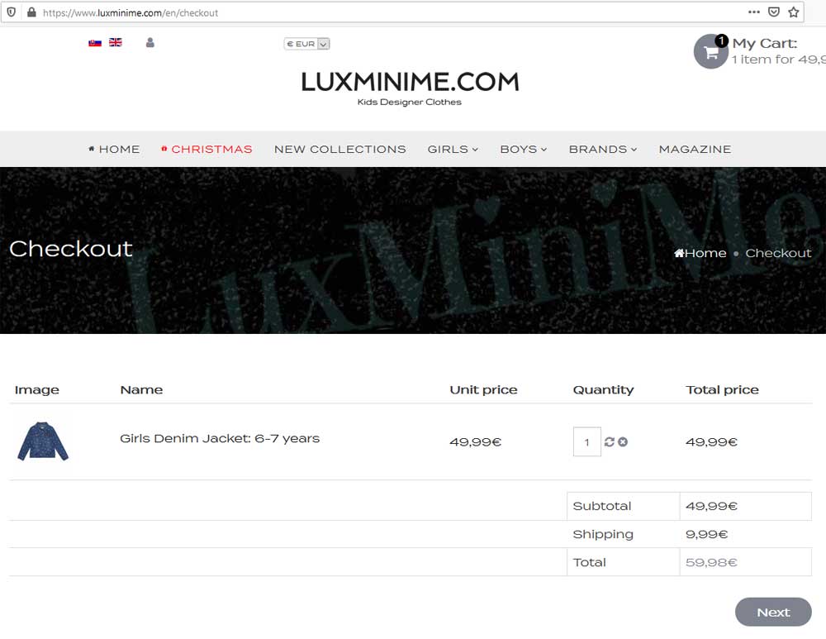Open the CHRISTMAS menu item
Screen dimensions: 826x639
pyautogui.click(x=206, y=149)
